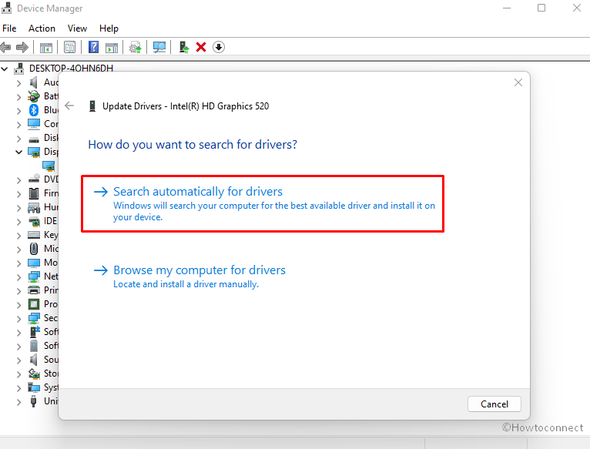Minimize the Device Manager window
The image size is (590, 449).
(x=507, y=8)
